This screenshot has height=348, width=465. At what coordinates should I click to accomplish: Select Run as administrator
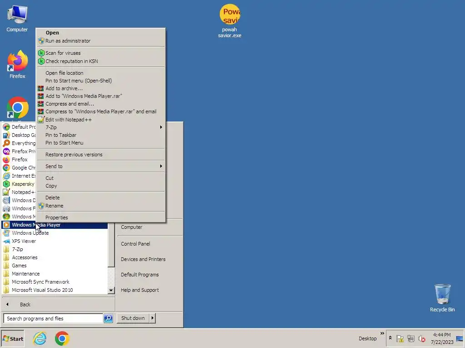[x=101, y=41]
